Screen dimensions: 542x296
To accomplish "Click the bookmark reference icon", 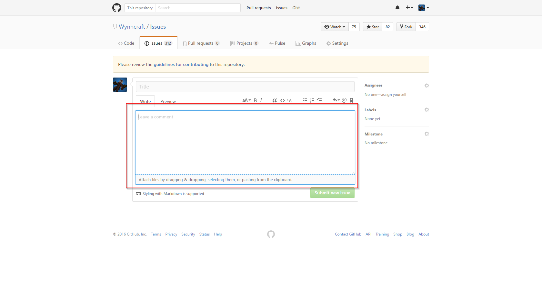I will pyautogui.click(x=351, y=100).
